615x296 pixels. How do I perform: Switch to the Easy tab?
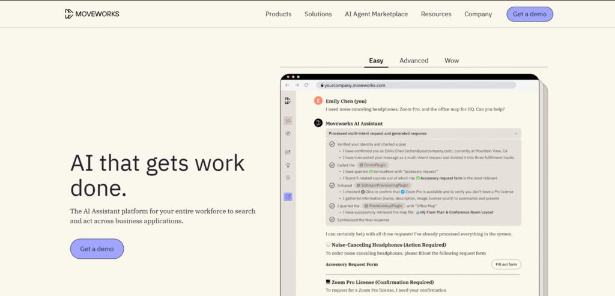[376, 61]
